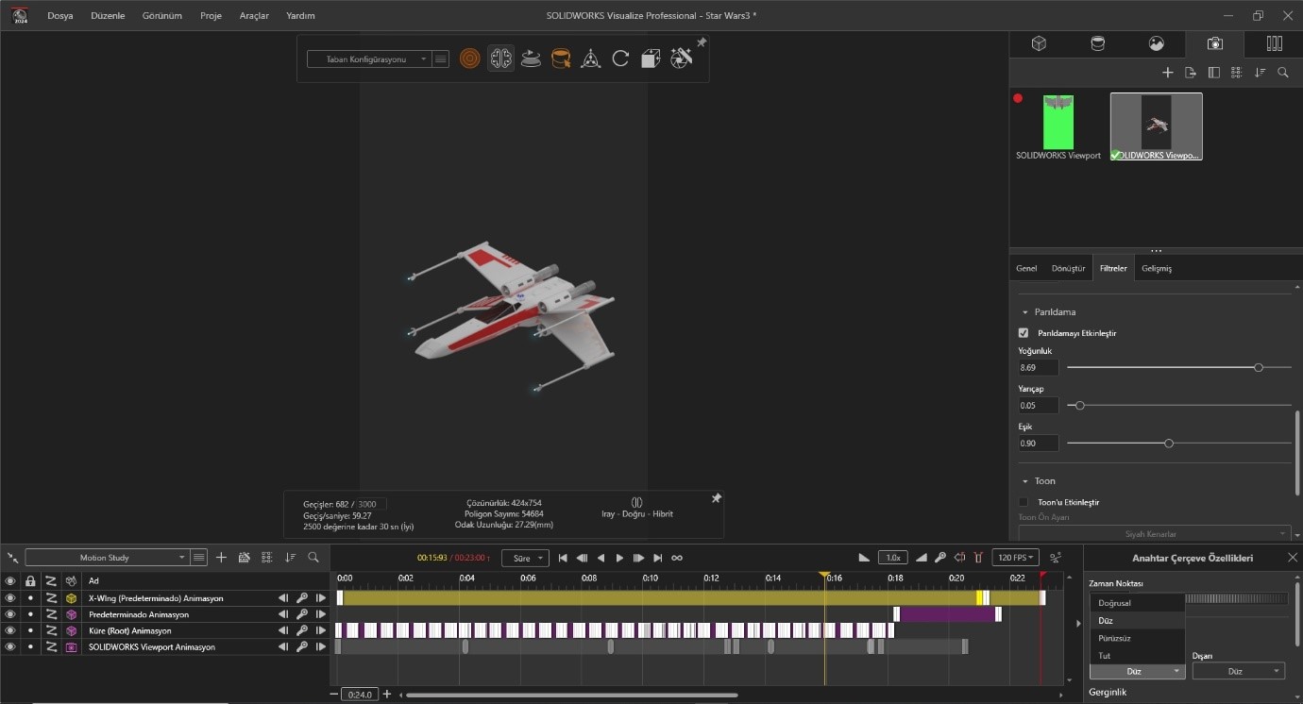The height and width of the screenshot is (704, 1303).
Task: Click the red magnet snapping icon in timeline
Action: click(x=978, y=558)
